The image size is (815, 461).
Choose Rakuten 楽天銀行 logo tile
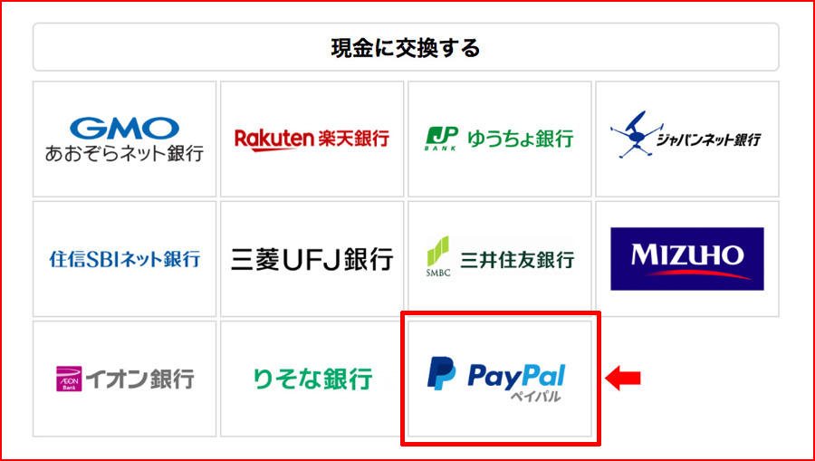coord(312,139)
